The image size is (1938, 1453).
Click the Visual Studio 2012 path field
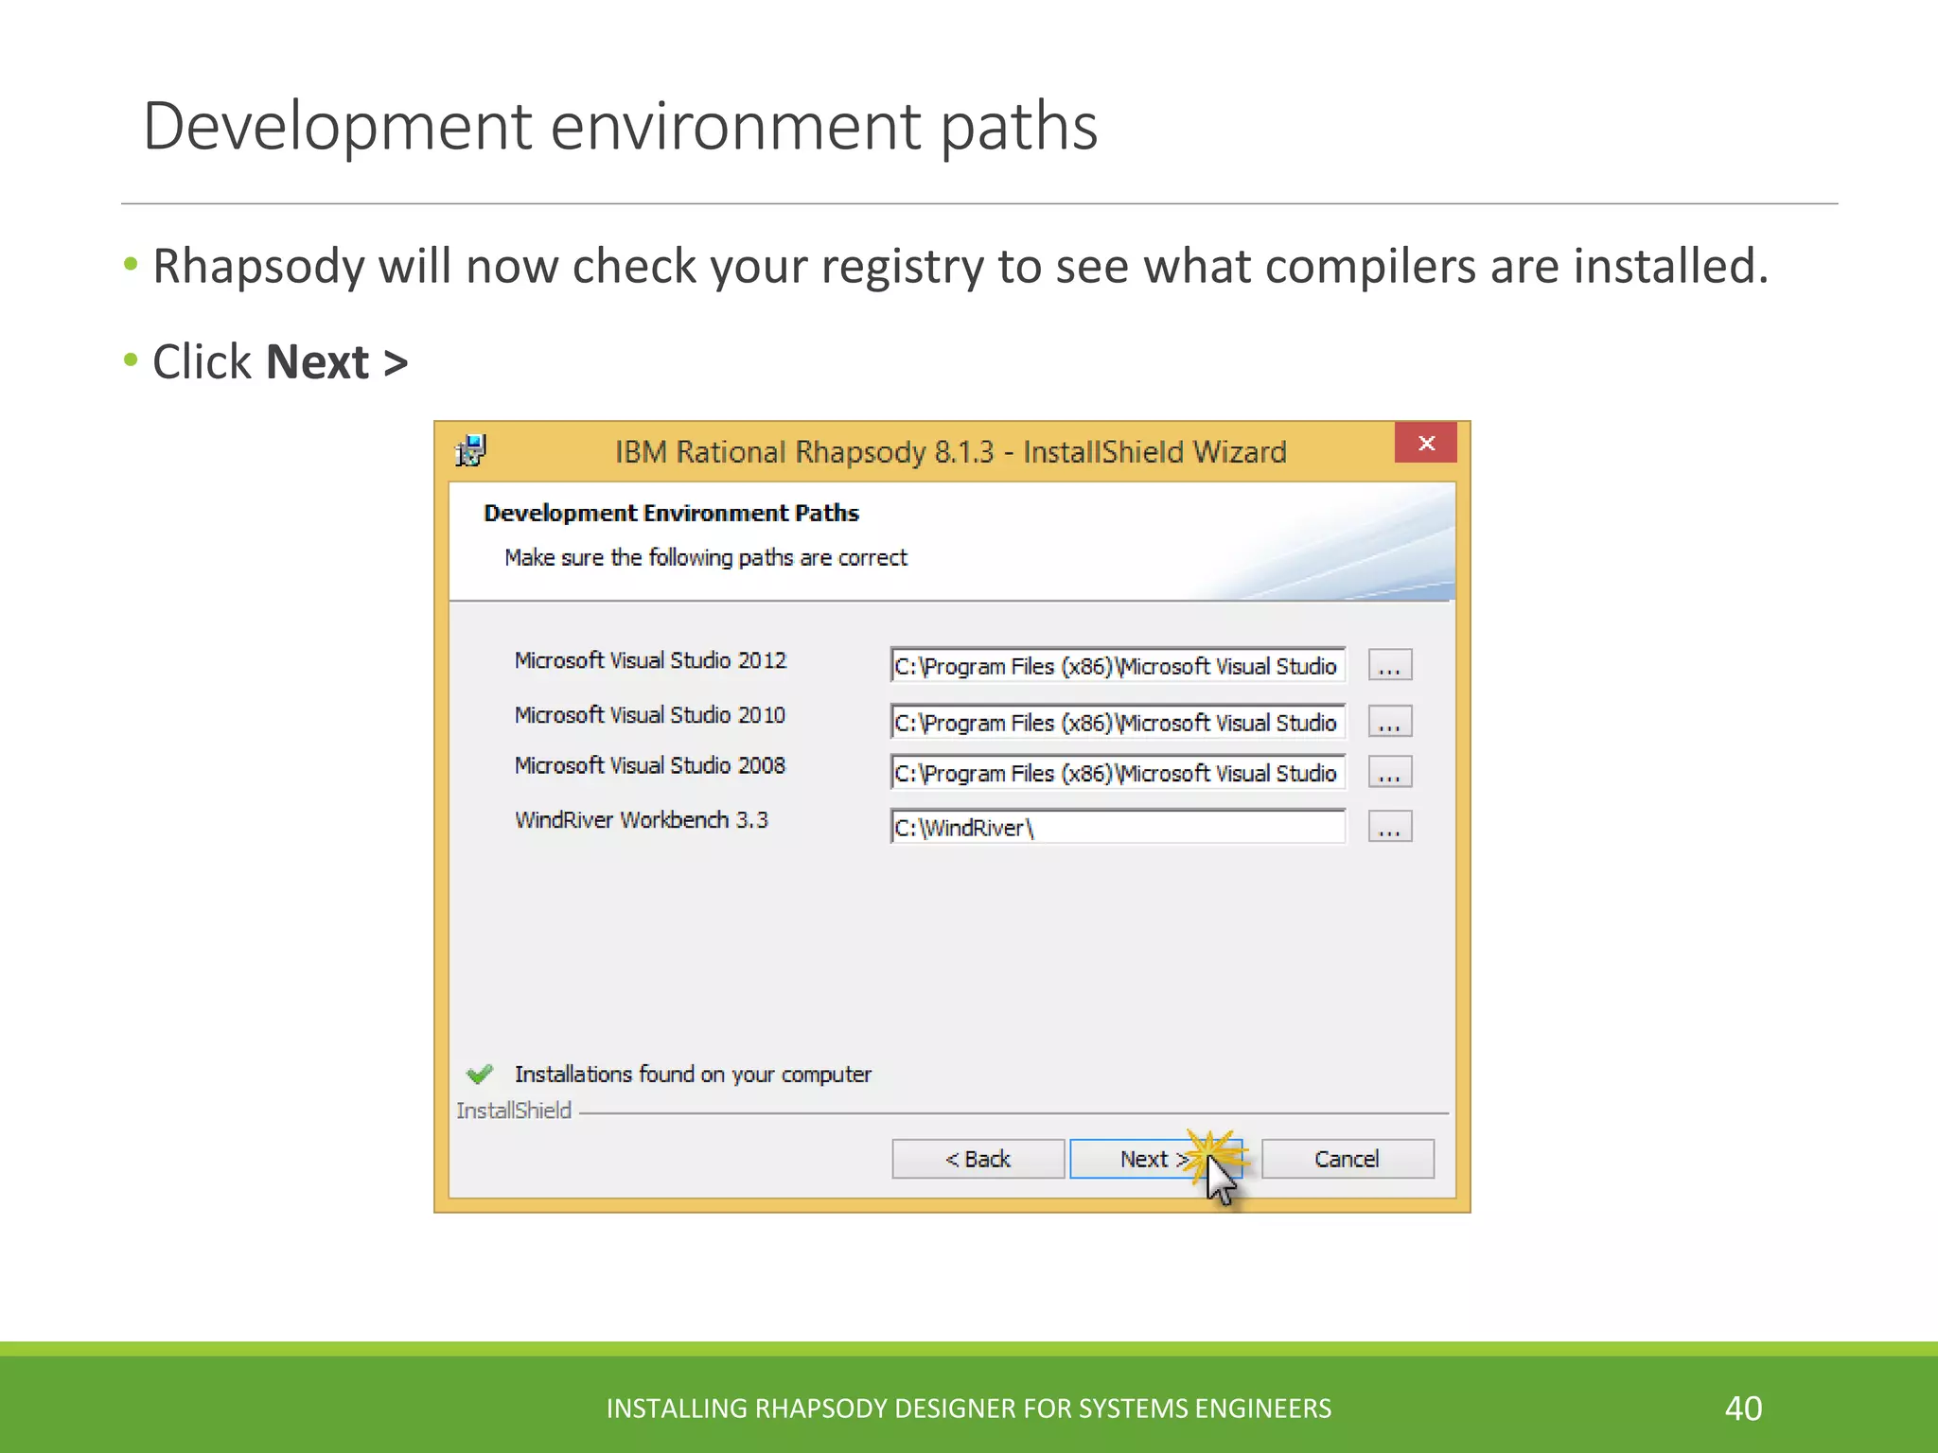coord(1118,666)
